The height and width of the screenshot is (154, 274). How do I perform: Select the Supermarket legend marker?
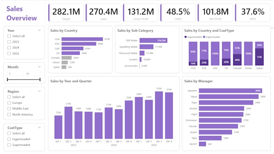point(204,37)
